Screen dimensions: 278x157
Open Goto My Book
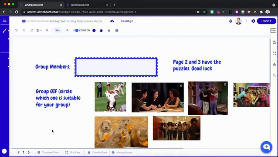click(97, 152)
